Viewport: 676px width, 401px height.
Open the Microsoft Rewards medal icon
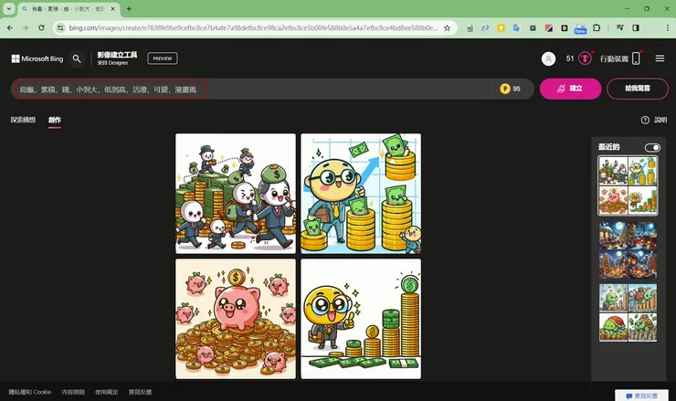585,58
